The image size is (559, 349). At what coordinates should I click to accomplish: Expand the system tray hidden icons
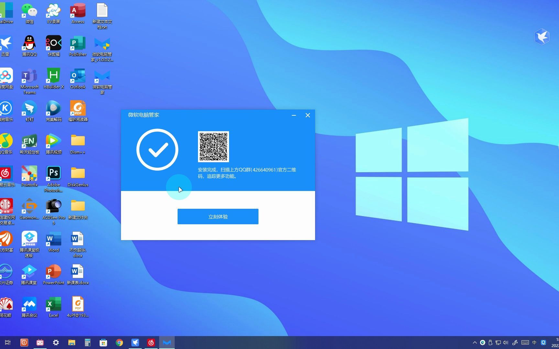pyautogui.click(x=475, y=343)
